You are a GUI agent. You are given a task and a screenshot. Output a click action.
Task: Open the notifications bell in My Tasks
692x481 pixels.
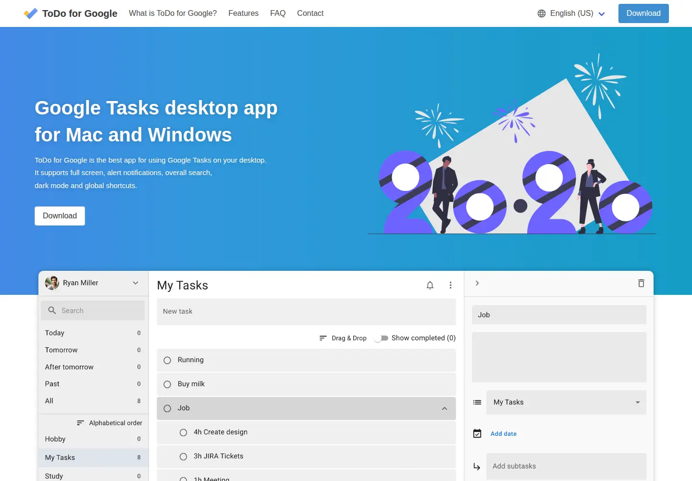(430, 285)
